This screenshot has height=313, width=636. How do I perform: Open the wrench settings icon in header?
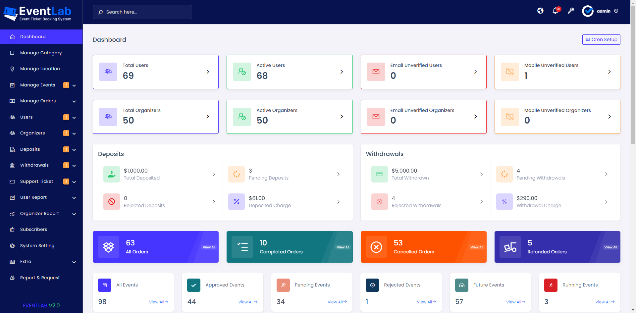click(571, 11)
